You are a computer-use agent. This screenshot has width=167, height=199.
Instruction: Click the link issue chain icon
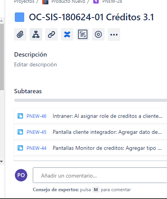[x=52, y=34]
